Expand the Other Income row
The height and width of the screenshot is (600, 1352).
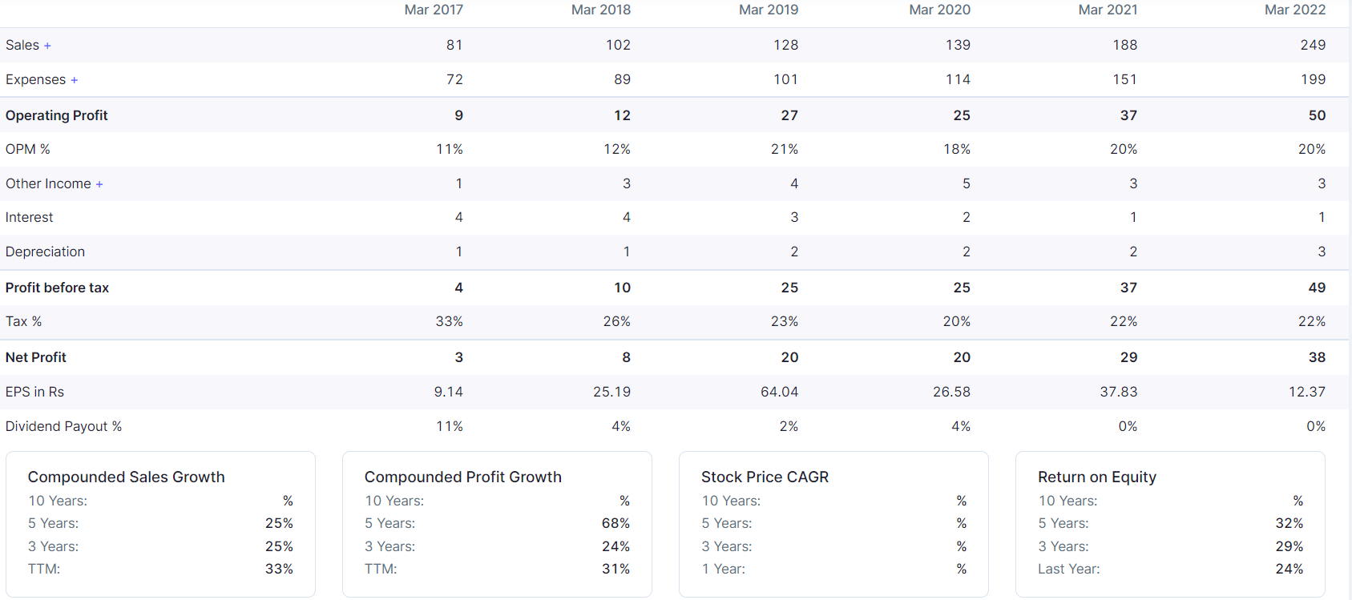coord(99,184)
